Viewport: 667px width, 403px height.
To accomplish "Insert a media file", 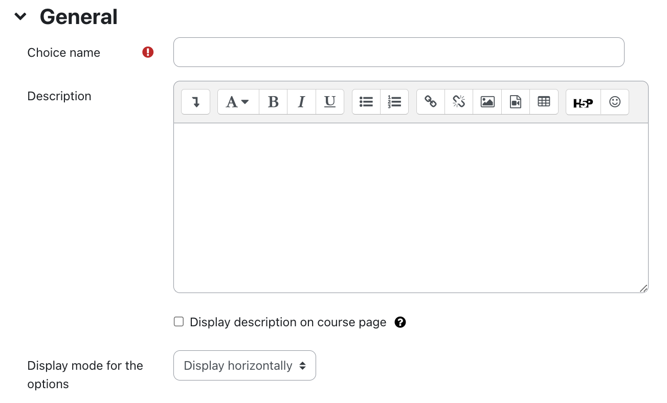I will (515, 102).
